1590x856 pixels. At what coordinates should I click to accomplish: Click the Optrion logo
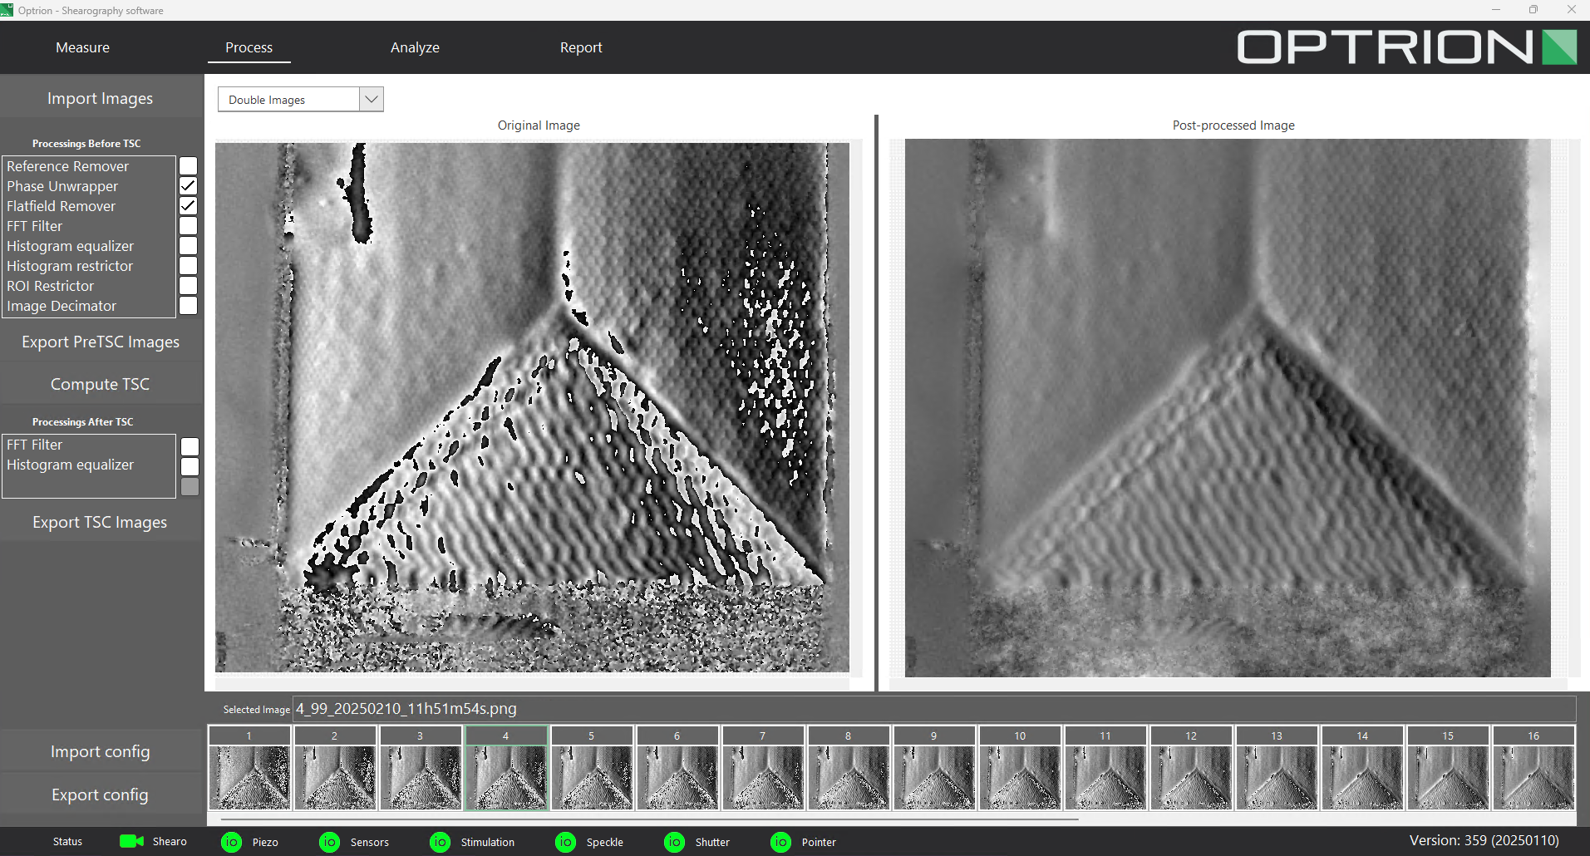pos(1406,47)
